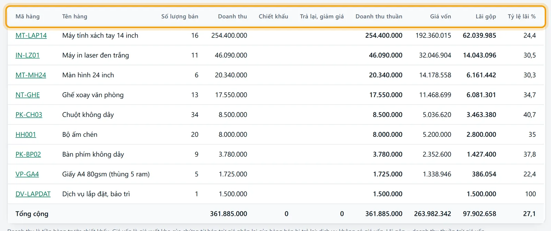Click gross profit value 386.054
Screen dimensions: 551x231
[x=484, y=174]
